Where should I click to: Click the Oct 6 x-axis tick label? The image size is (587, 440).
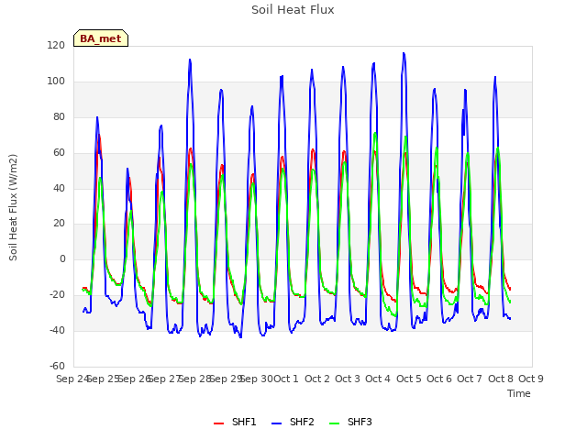point(439,379)
